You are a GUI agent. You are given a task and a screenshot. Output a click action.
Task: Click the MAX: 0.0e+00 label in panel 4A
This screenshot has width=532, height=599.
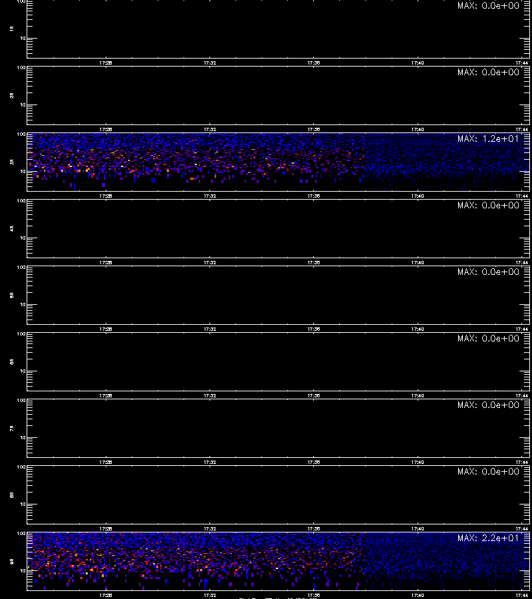click(x=488, y=205)
